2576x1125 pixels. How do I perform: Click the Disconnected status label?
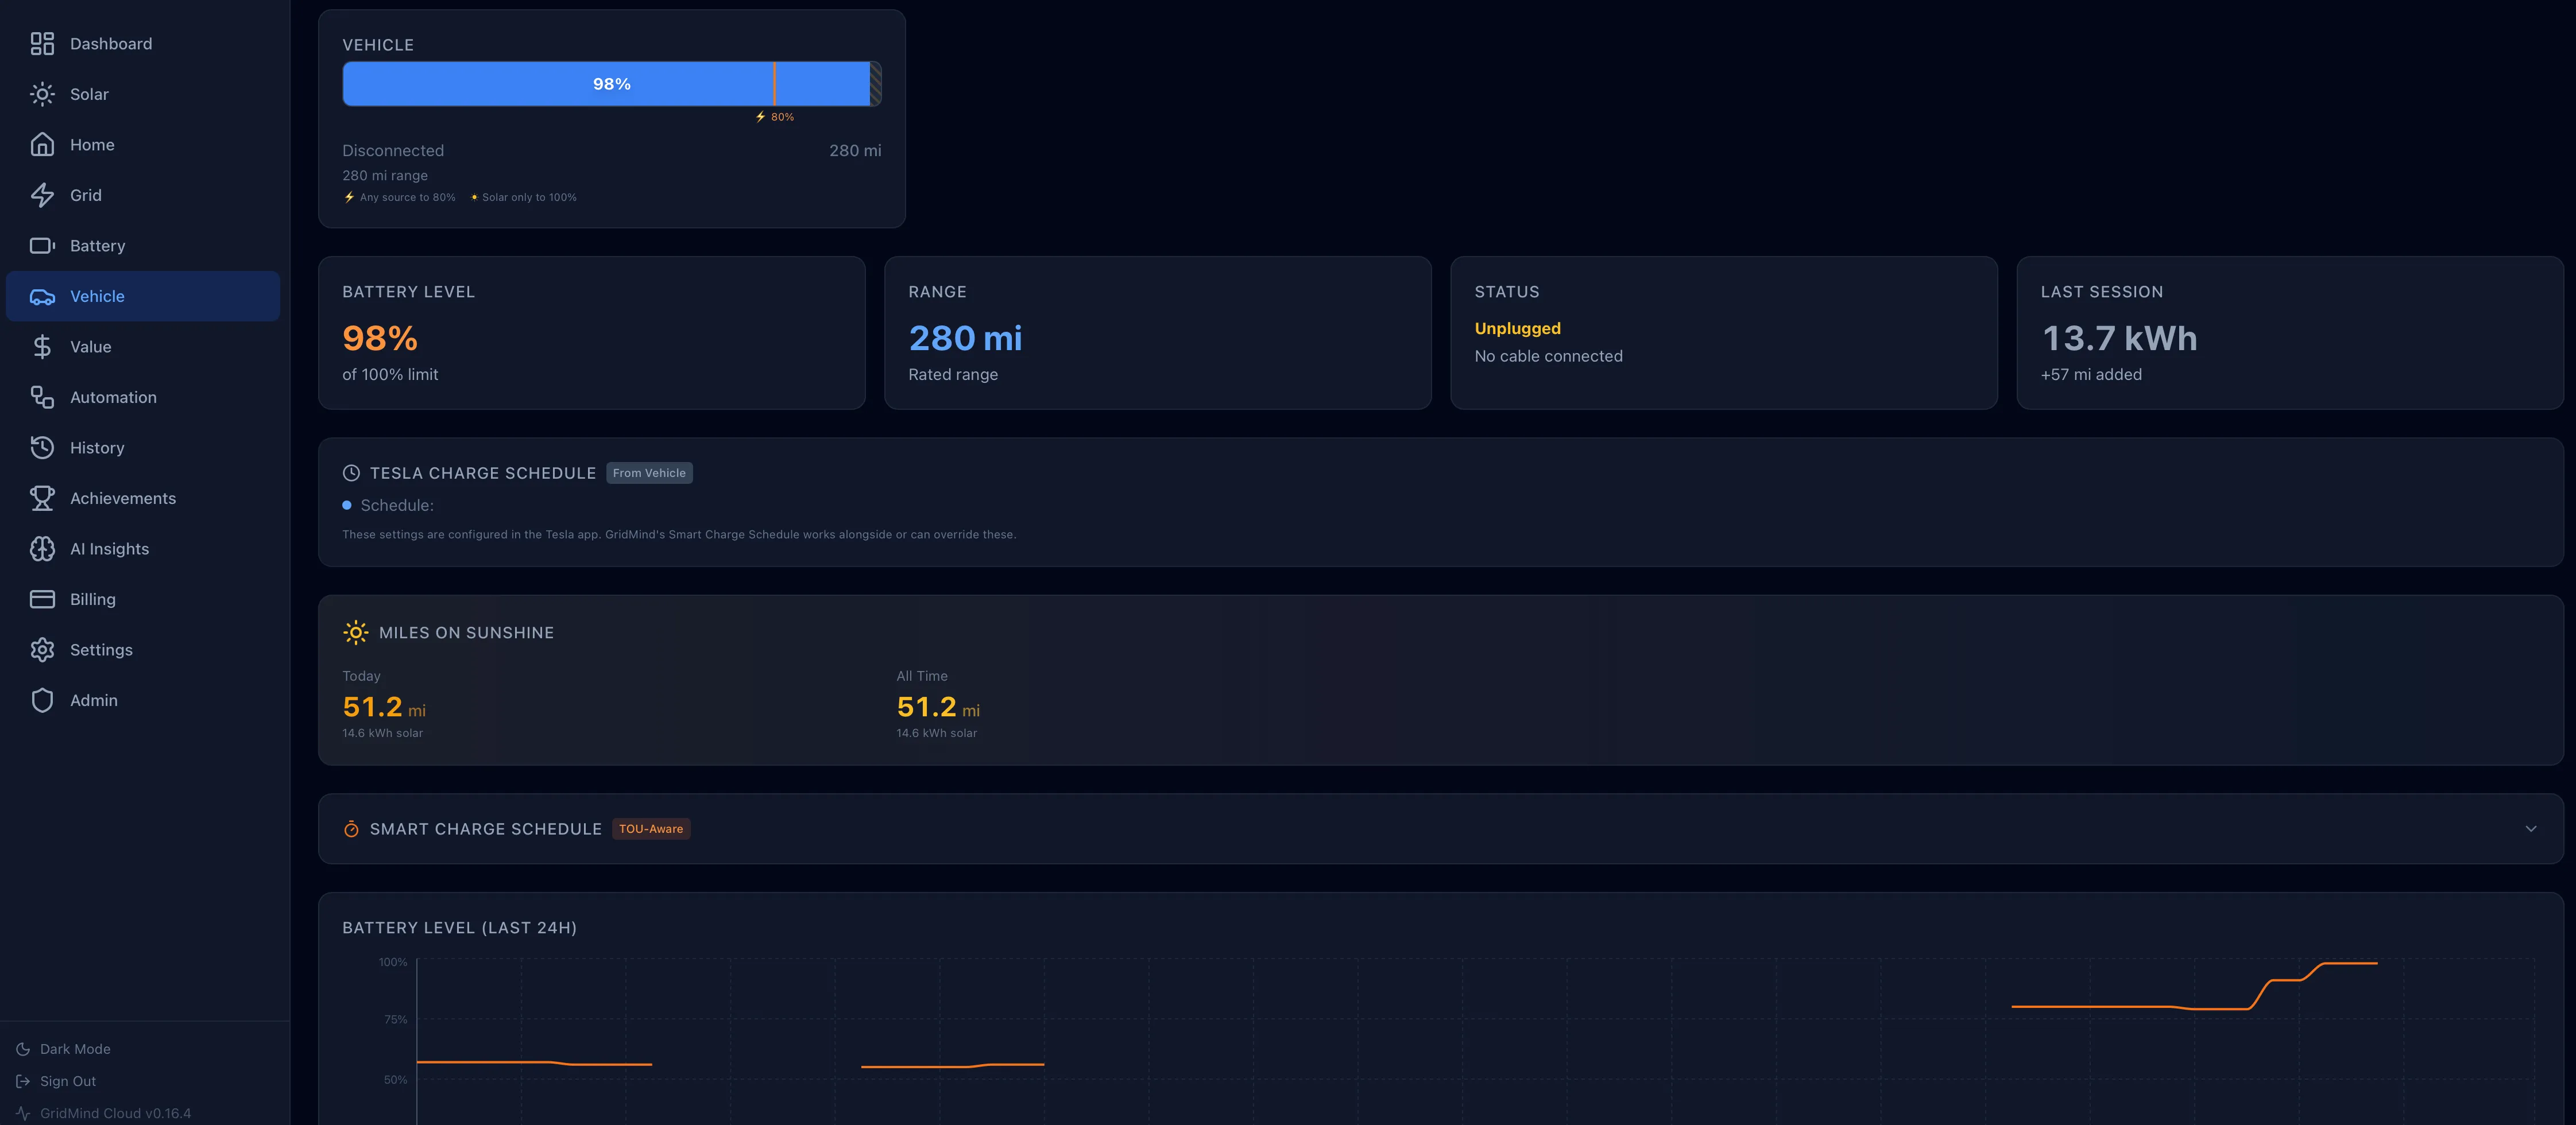(x=393, y=150)
